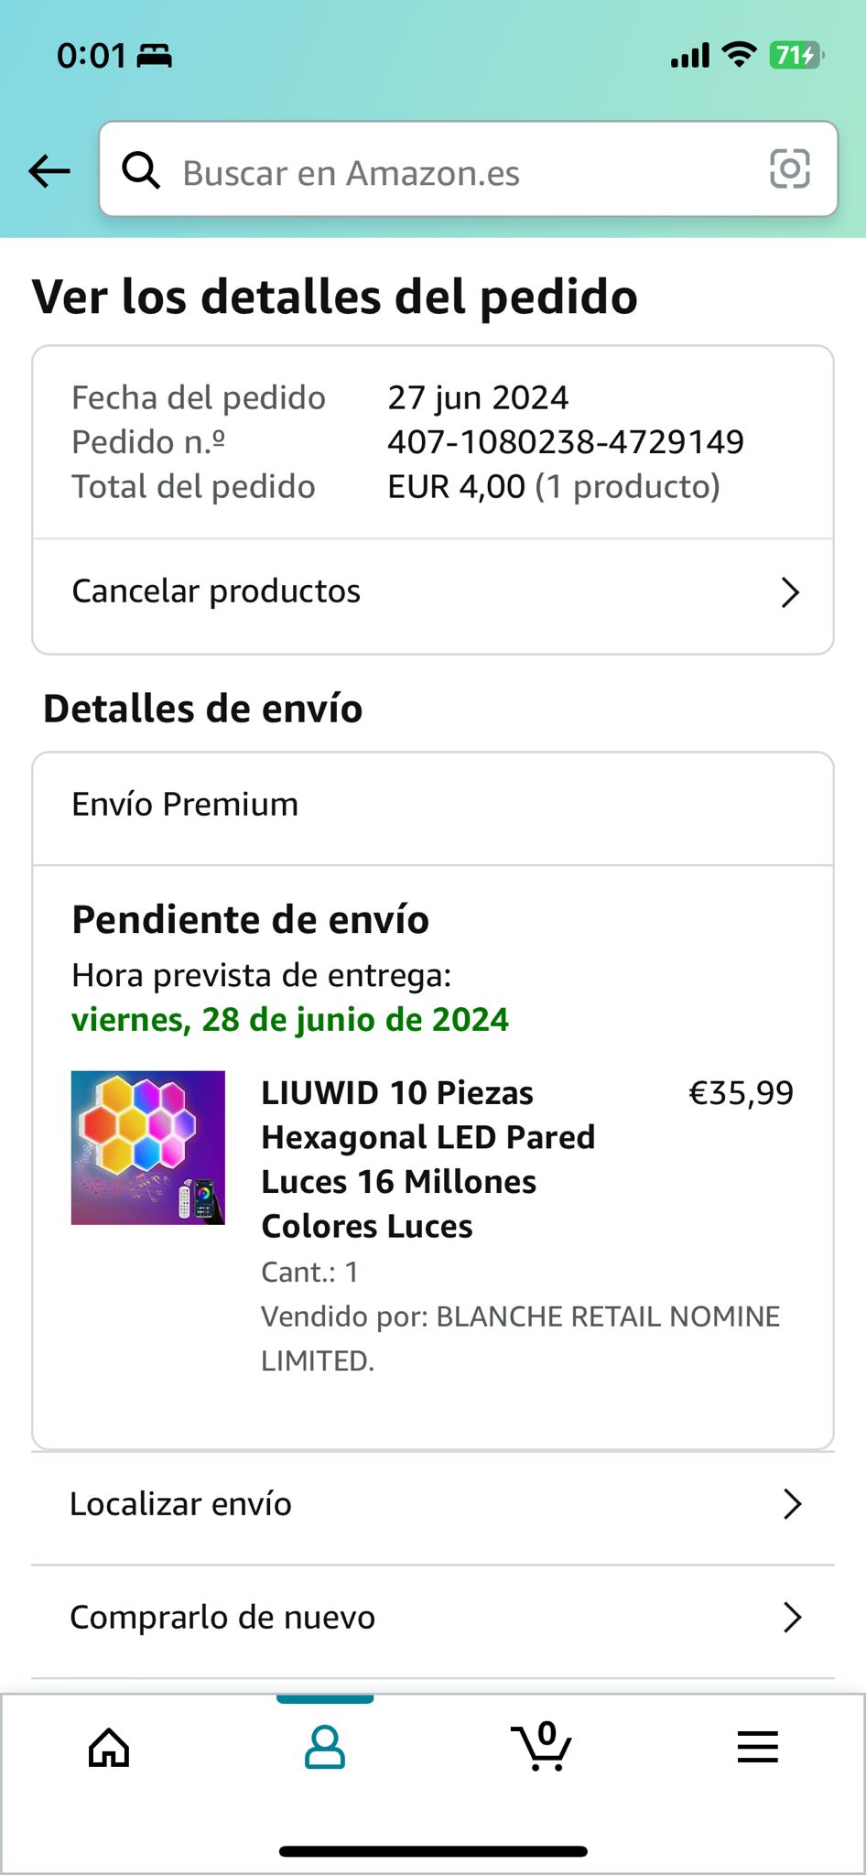Screen dimensions: 866x1875
Task: Tap the battery indicator in status bar
Action: [x=796, y=56]
